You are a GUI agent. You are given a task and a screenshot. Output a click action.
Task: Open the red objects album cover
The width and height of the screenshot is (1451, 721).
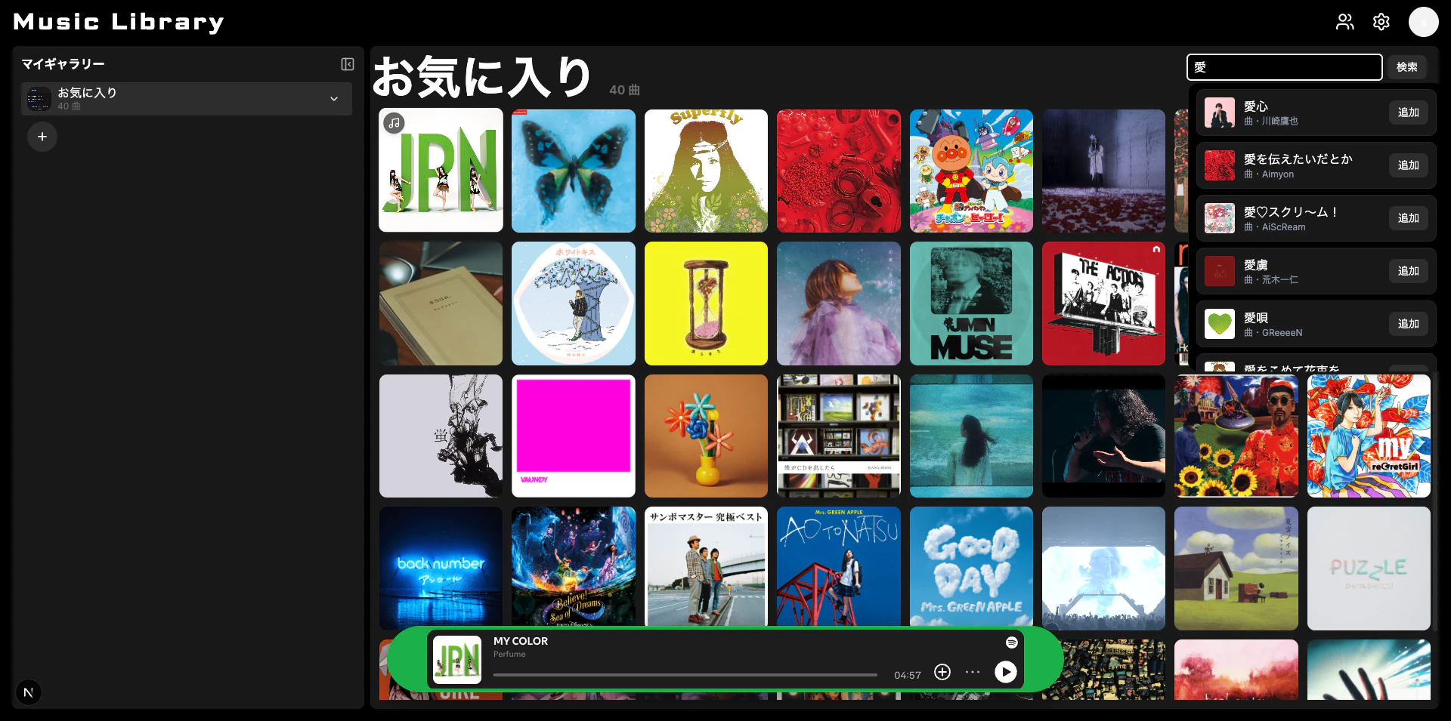tap(838, 171)
